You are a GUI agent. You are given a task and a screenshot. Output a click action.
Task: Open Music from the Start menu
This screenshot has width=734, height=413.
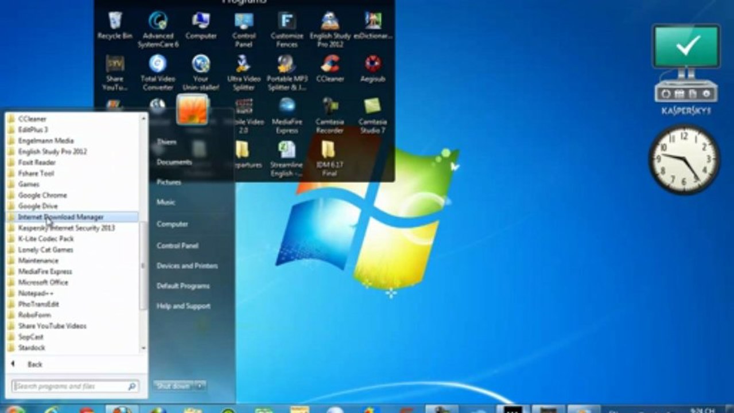[x=166, y=202]
